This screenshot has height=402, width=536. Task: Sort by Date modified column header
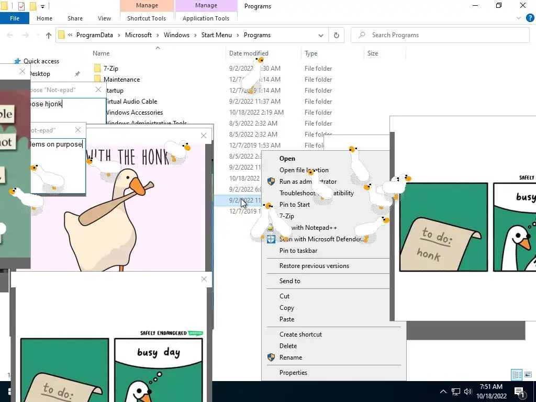(x=249, y=53)
